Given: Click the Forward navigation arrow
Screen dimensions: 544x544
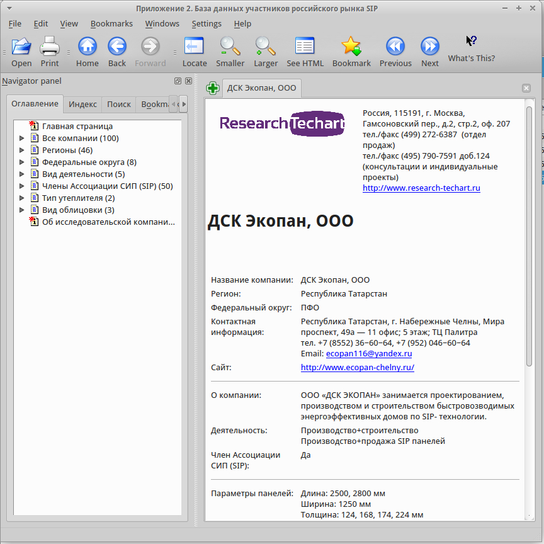Looking at the screenshot, I should click(x=150, y=47).
